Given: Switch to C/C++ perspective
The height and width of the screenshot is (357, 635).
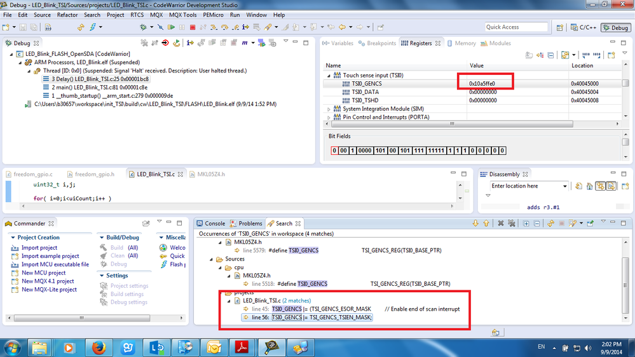Looking at the screenshot, I should 583,27.
